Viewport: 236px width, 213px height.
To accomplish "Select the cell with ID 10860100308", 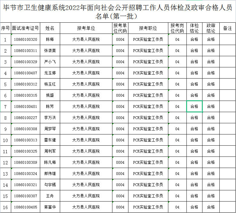I will [25, 129].
